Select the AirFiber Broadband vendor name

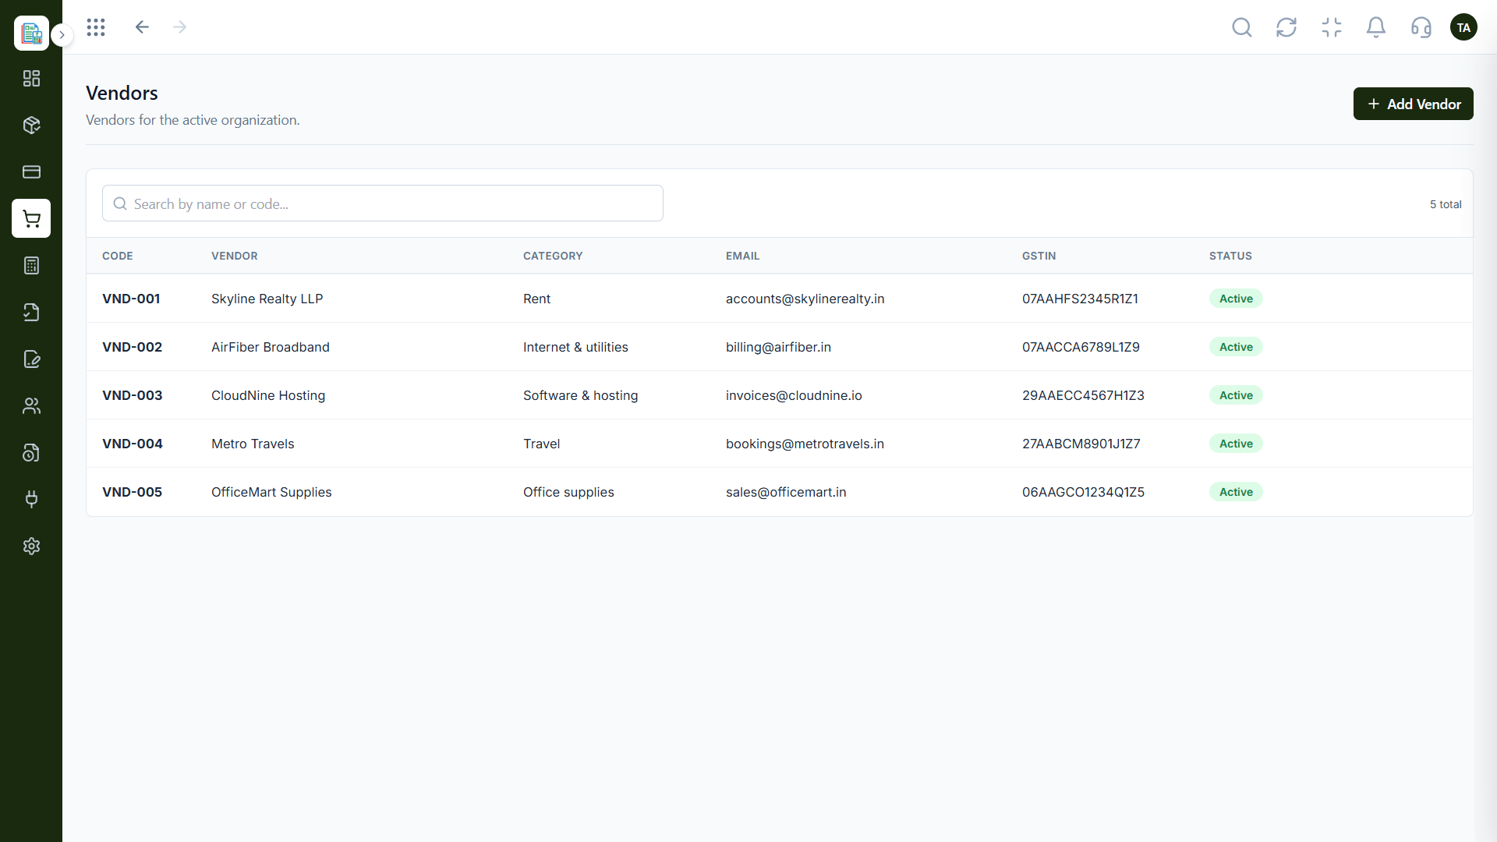click(x=271, y=347)
